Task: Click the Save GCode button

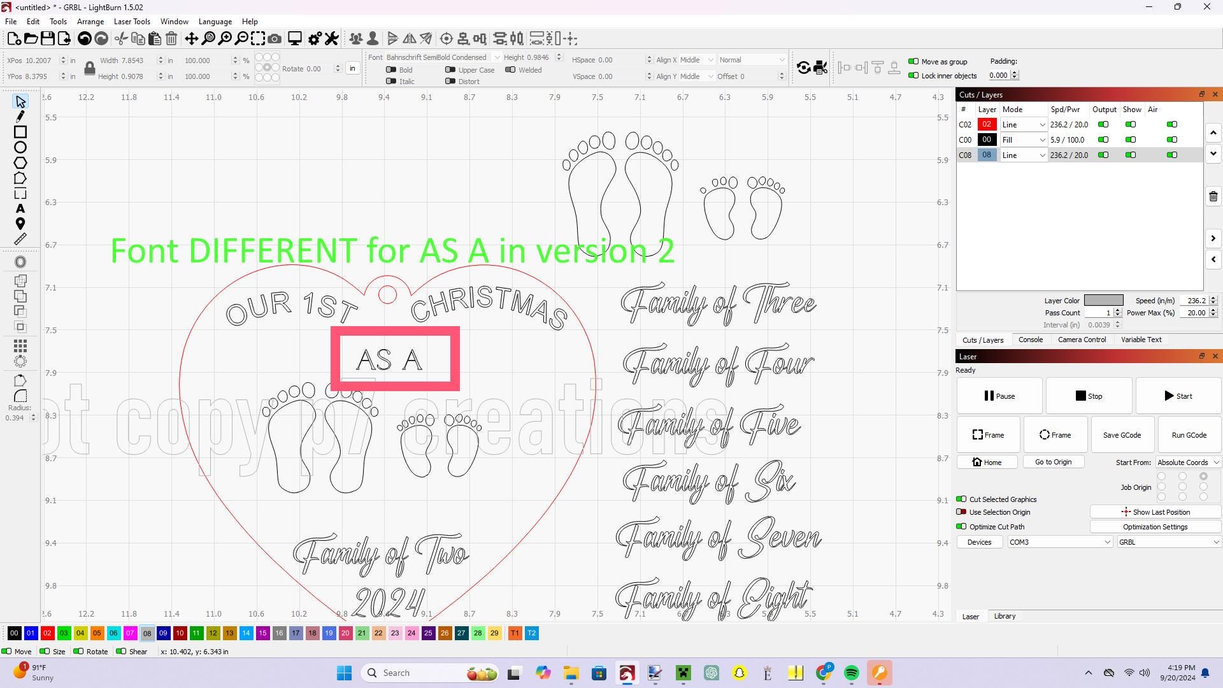Action: (x=1122, y=435)
